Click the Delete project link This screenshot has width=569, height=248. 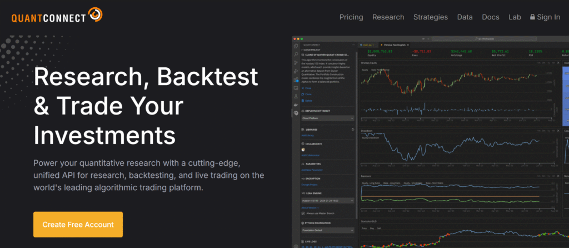[x=307, y=101]
